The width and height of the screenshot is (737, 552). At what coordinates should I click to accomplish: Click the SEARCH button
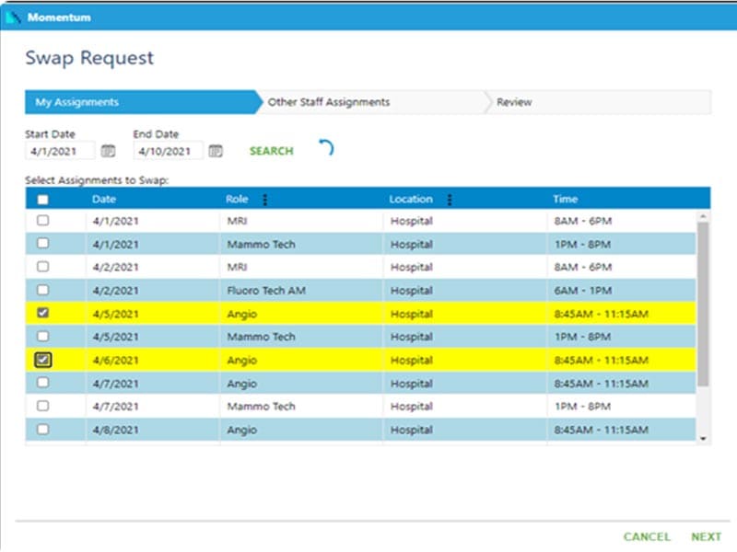pyautogui.click(x=271, y=151)
